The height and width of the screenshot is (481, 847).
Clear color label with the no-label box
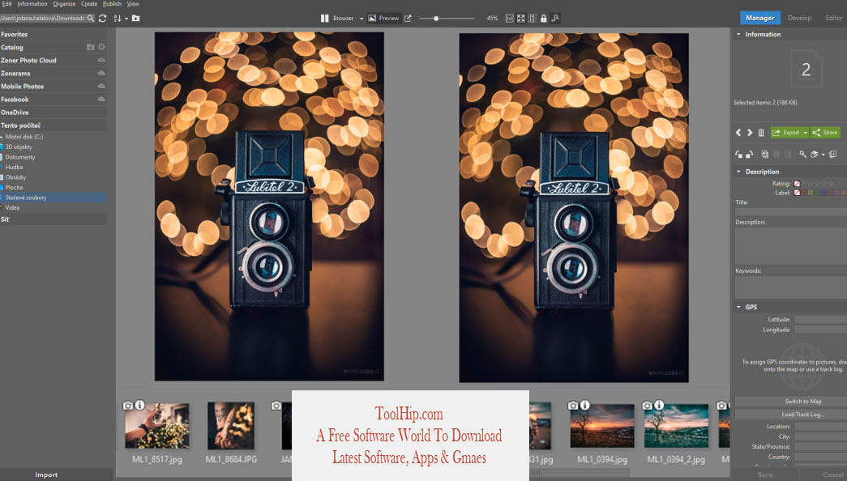(797, 193)
